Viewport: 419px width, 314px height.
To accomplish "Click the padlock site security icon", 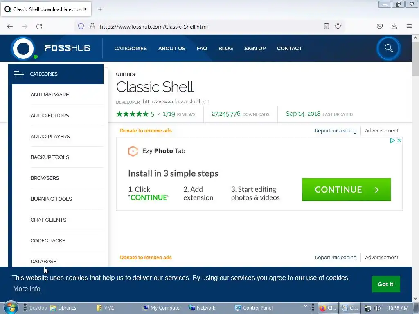I will [x=92, y=26].
